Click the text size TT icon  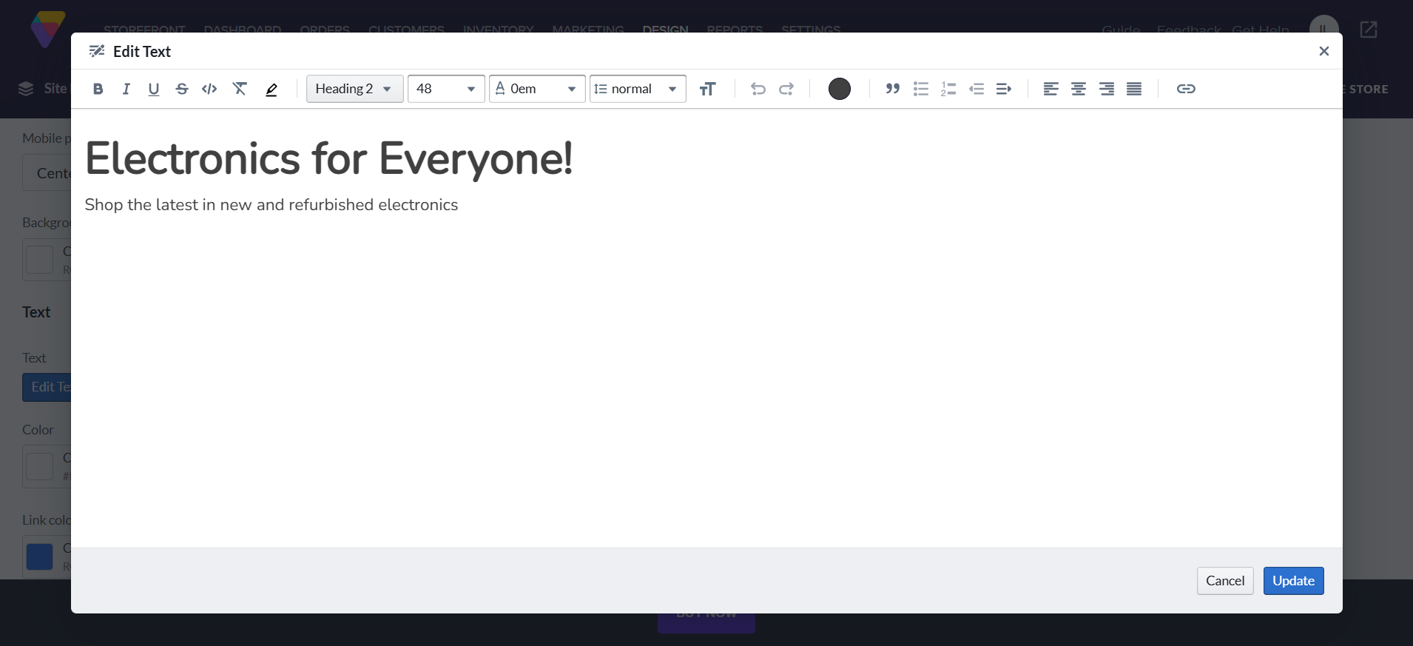708,89
